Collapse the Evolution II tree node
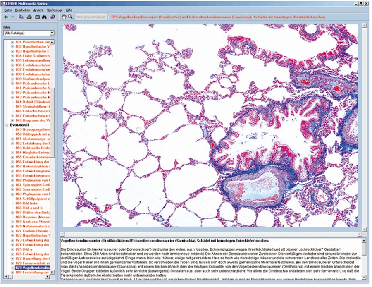 tap(7, 124)
